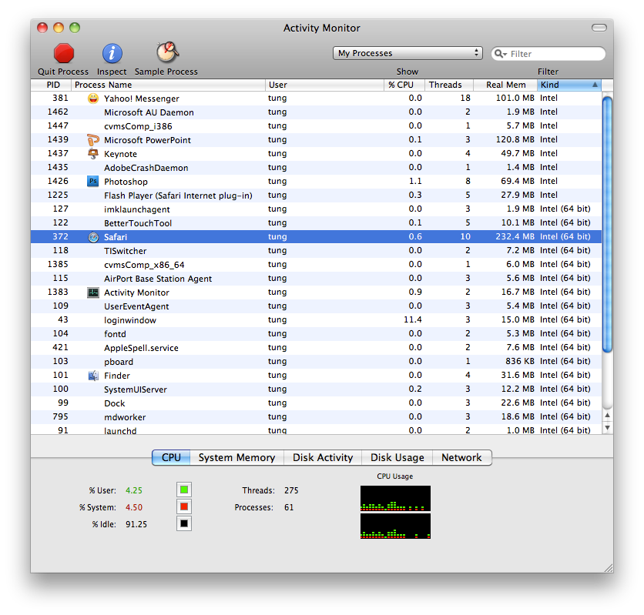Select the AppleSpell.service process

(317, 348)
